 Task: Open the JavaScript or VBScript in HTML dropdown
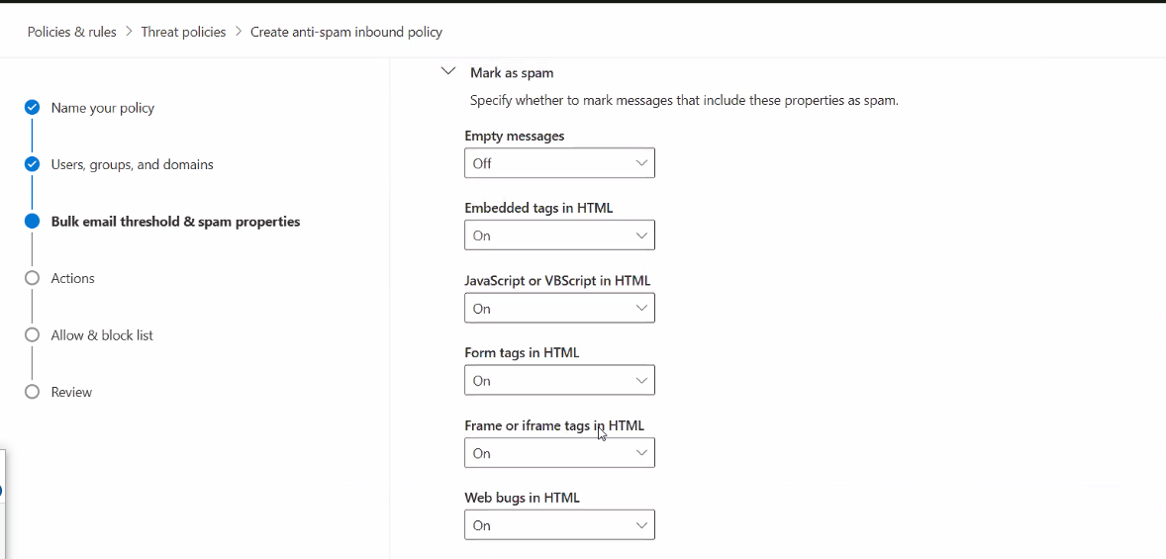tap(559, 308)
